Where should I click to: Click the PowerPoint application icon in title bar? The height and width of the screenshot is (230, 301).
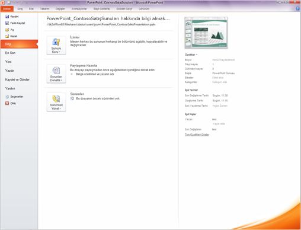(x=2, y=2)
